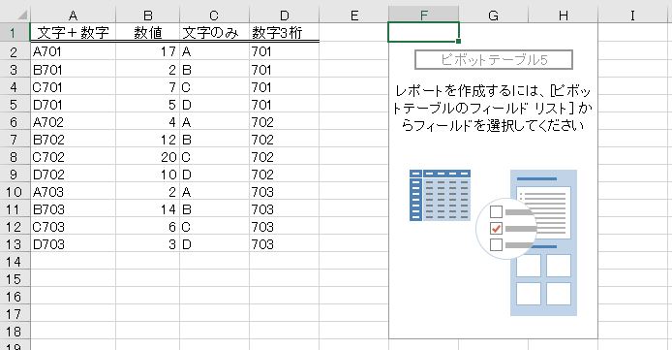Select value 10 in row 9
The width and height of the screenshot is (672, 350).
point(147,175)
